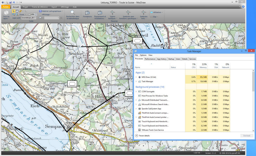
Task: Open MssDraw help question mark
Action: [243, 7]
